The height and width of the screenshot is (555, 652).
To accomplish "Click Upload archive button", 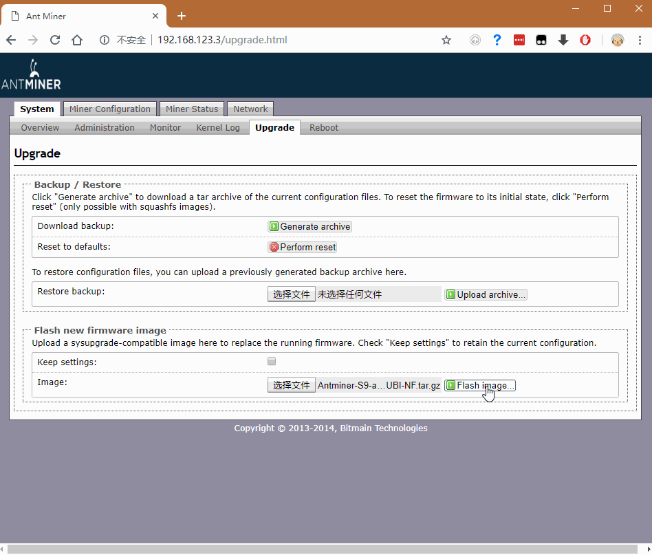I will click(x=486, y=295).
